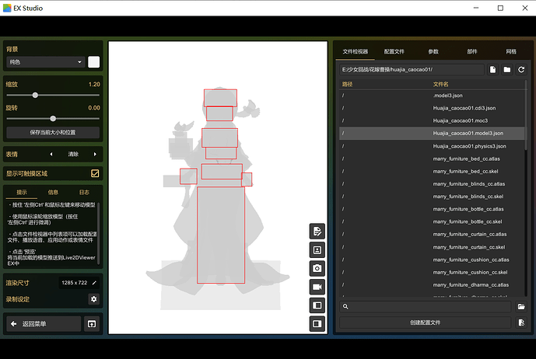The image size is (536, 359).
Task: Open the 纯色 background type dropdown
Action: click(x=46, y=62)
